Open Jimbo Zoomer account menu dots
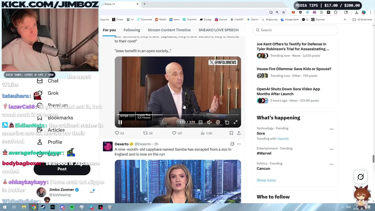375x211 pixels. click(91, 192)
